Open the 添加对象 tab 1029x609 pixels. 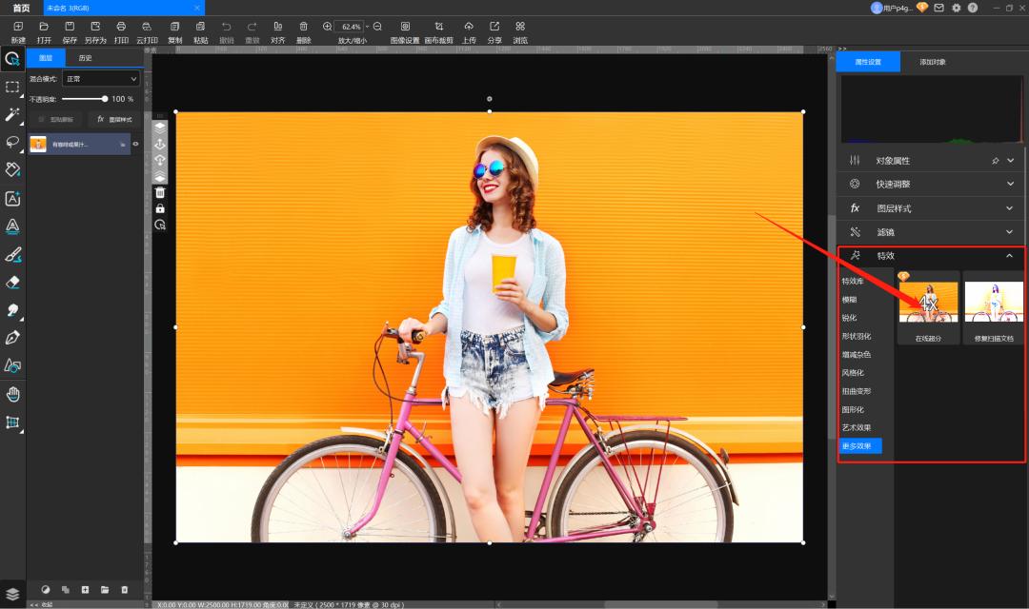(933, 62)
